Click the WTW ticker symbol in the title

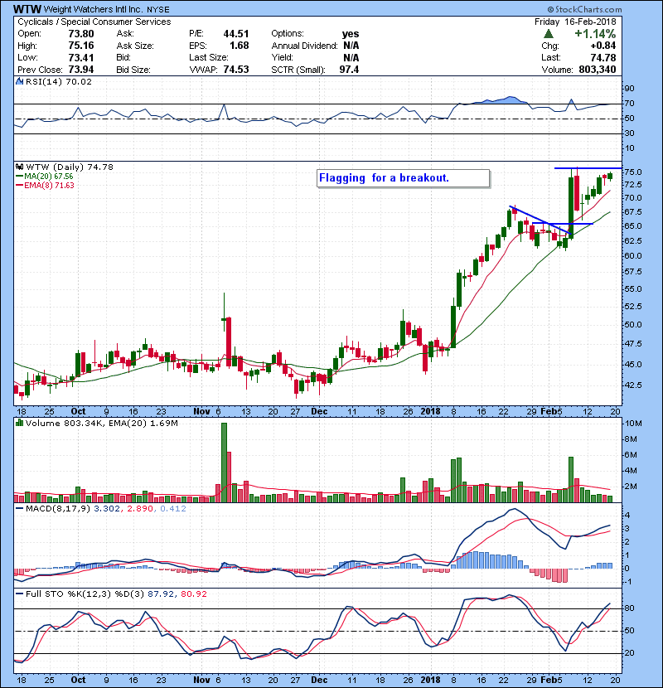tap(27, 9)
